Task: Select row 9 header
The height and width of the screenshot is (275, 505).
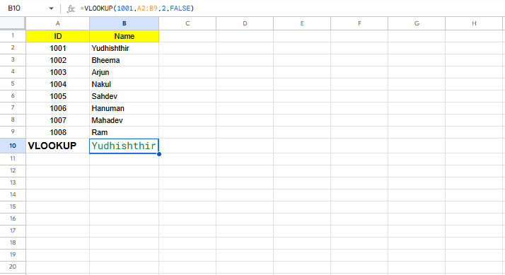Action: [x=13, y=131]
